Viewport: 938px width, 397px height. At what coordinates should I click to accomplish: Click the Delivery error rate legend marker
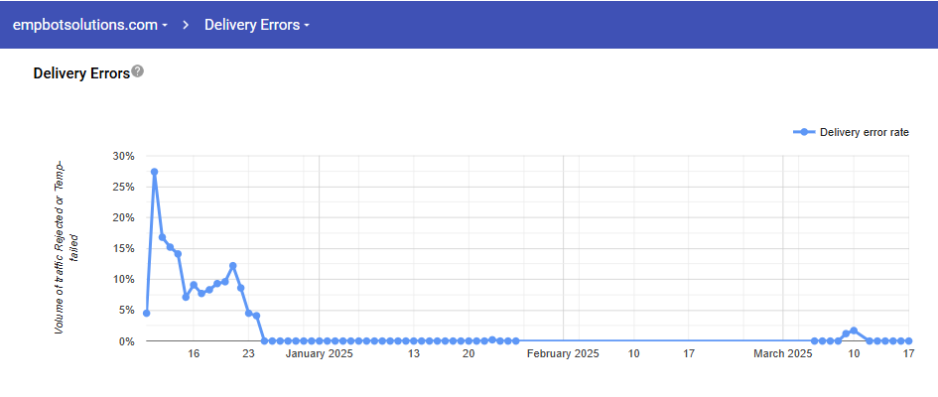click(805, 132)
